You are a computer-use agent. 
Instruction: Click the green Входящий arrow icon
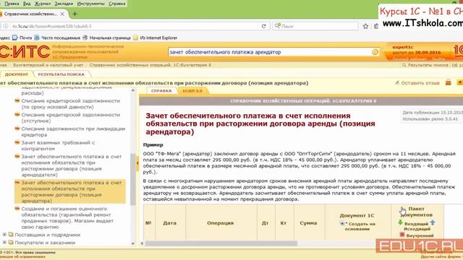pyautogui.click(x=400, y=222)
